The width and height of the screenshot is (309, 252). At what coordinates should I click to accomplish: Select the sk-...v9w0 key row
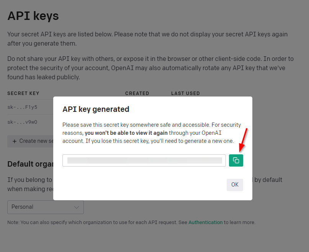[x=23, y=122]
